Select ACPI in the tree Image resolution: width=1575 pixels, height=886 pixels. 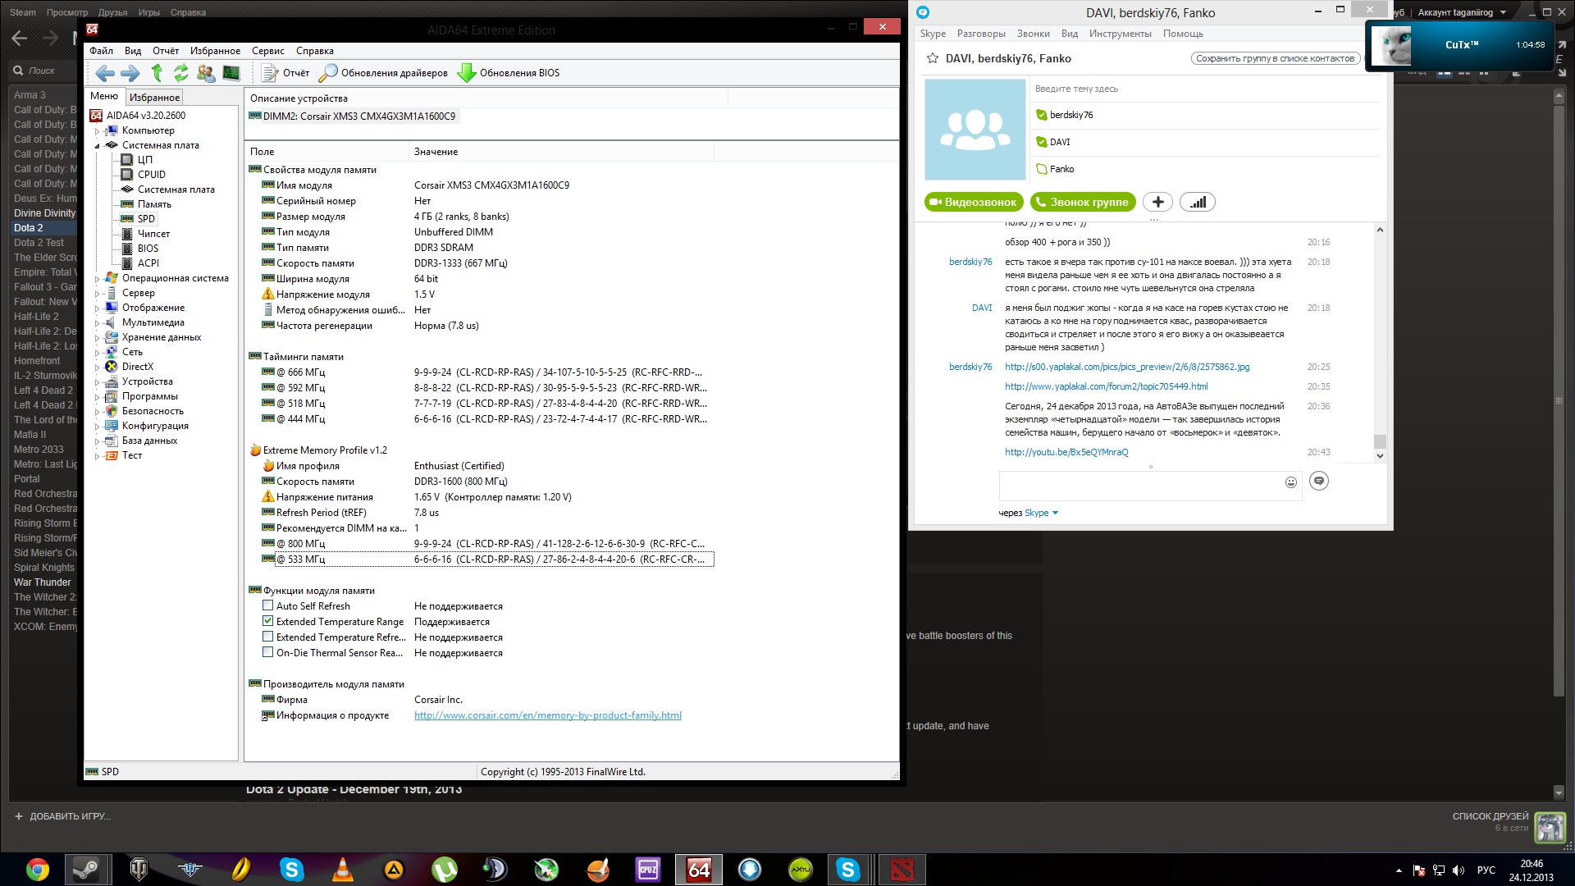(148, 263)
